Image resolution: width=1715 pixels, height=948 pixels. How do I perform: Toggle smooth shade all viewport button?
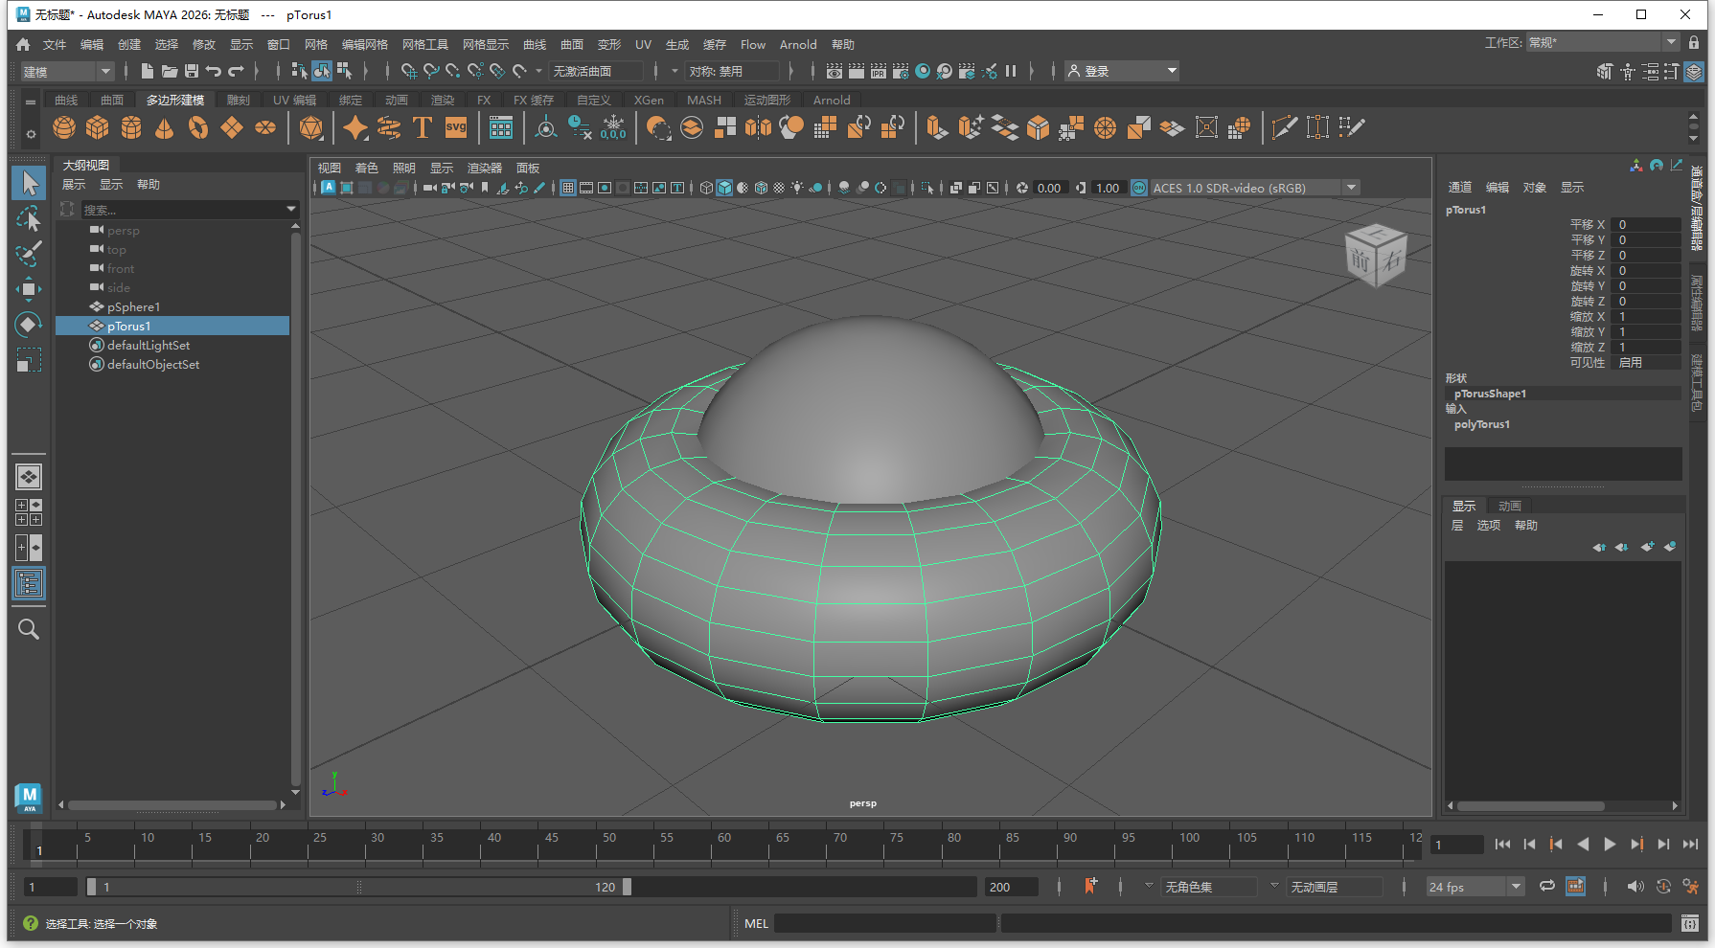pos(724,188)
